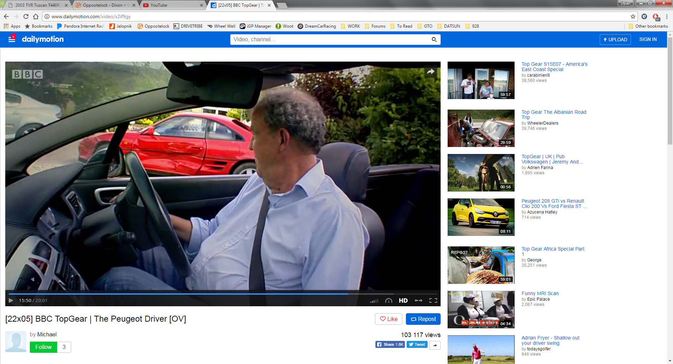Open the Dailymotion hamburger menu

[12, 39]
